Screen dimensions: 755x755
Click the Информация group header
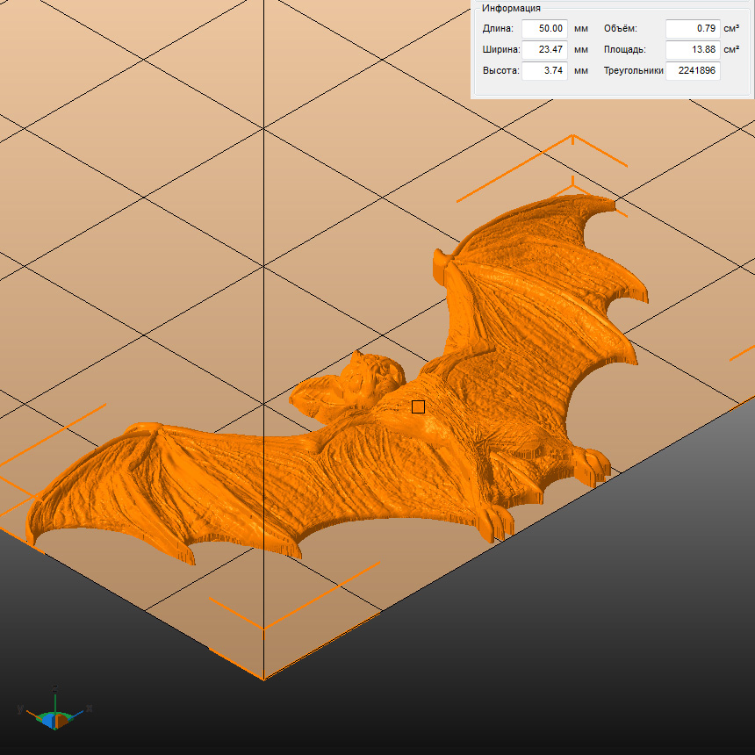tap(511, 8)
